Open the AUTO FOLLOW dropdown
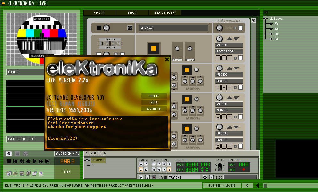 point(26,139)
